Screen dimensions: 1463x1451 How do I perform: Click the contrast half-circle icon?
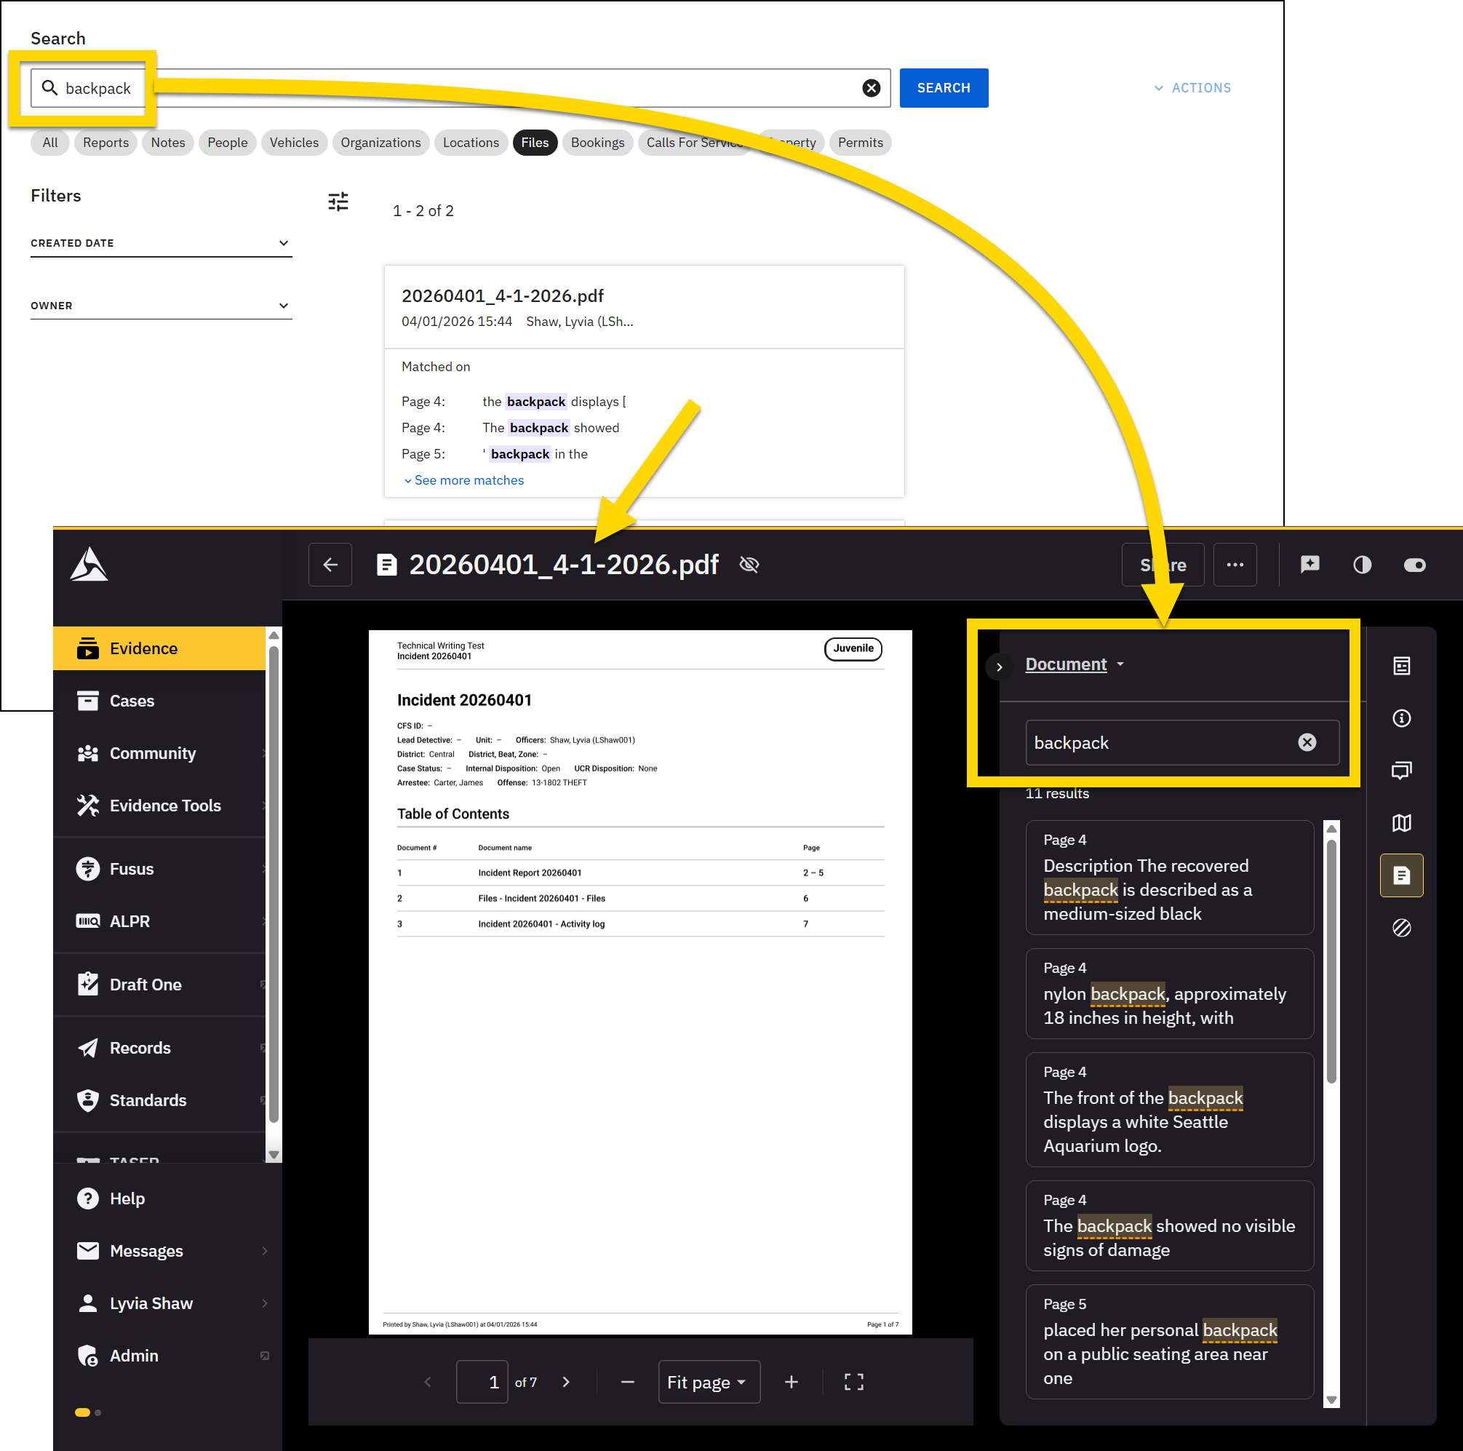tap(1362, 565)
